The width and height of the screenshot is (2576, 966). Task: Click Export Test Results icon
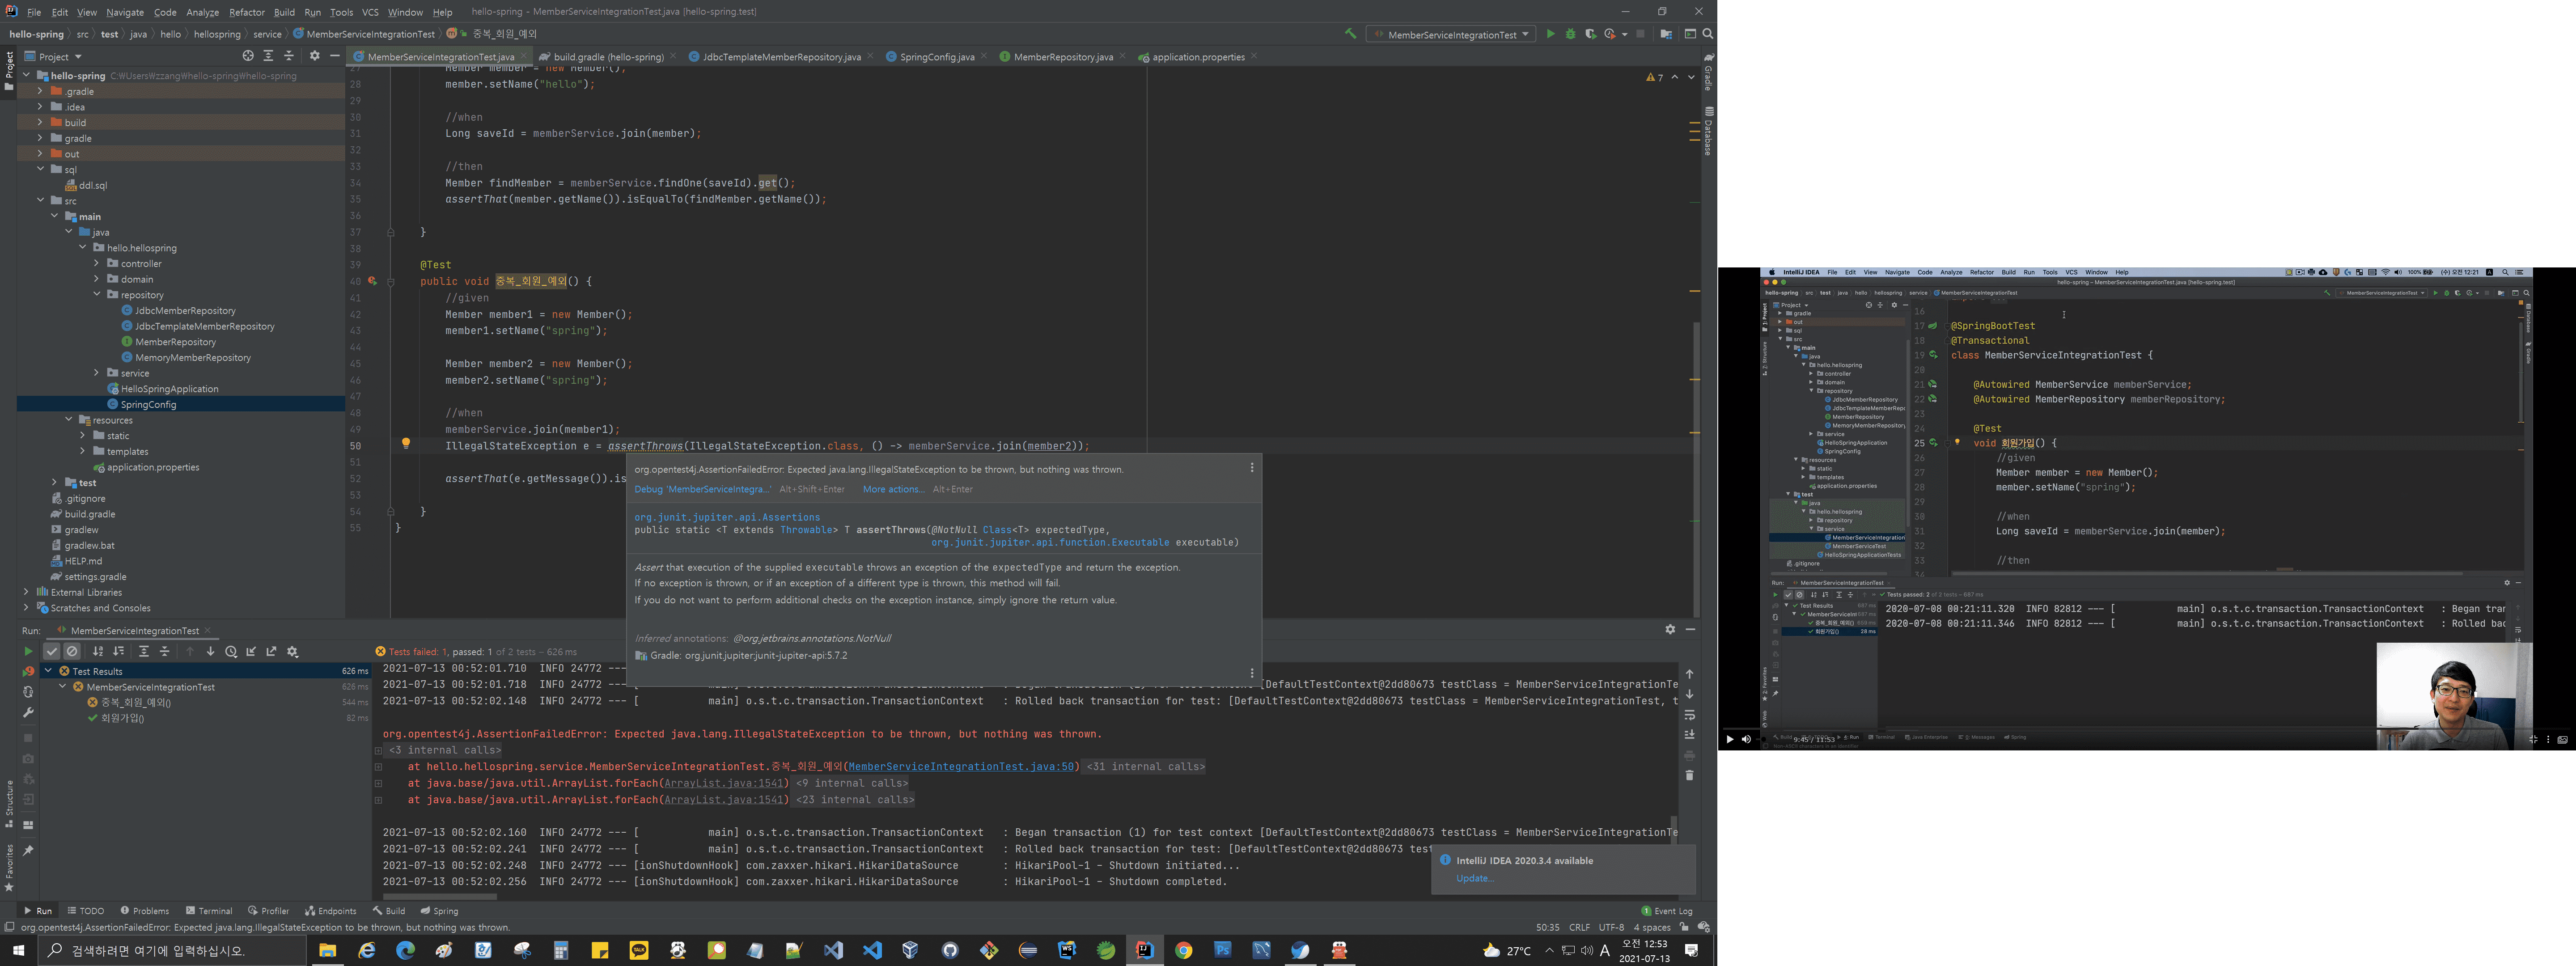pyautogui.click(x=271, y=652)
